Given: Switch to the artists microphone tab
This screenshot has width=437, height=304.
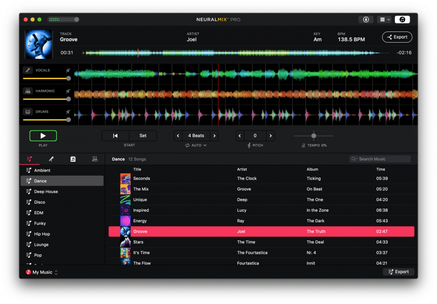Looking at the screenshot, I should 51,159.
